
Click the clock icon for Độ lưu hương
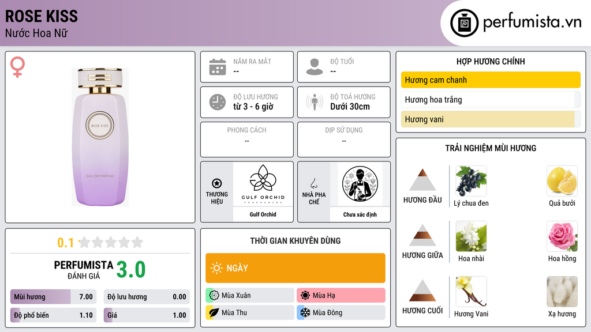click(x=218, y=102)
